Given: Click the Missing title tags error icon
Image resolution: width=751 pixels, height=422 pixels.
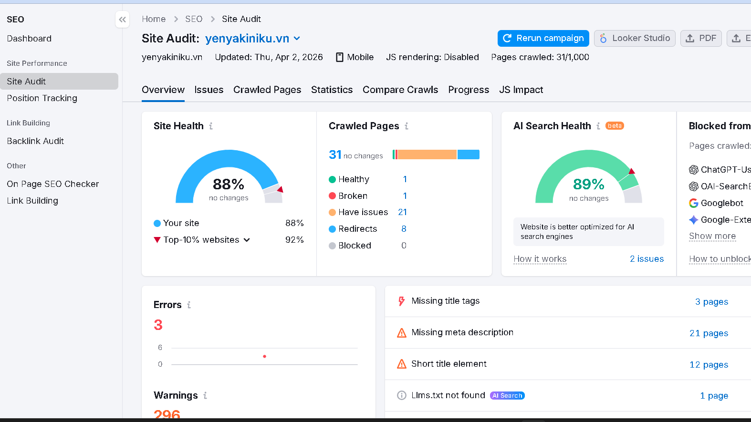Looking at the screenshot, I should click(402, 301).
